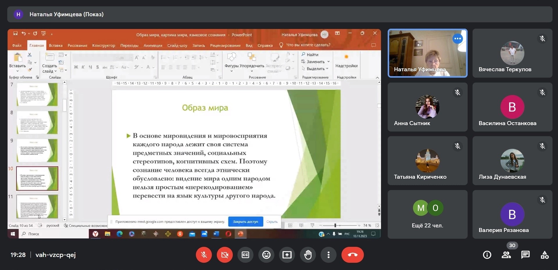Click the Найти search tool
This screenshot has height=270, width=558.
coord(310,54)
